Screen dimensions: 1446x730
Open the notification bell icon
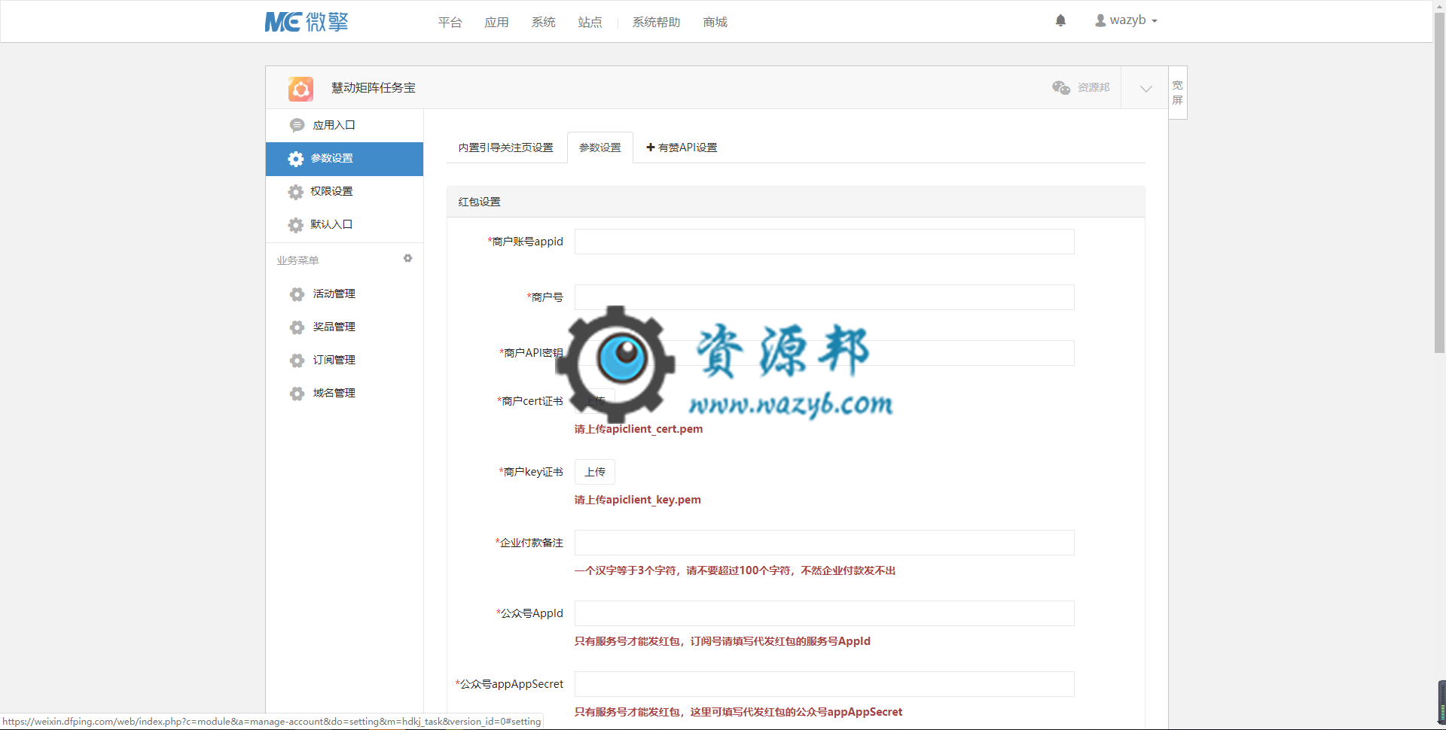coord(1060,20)
